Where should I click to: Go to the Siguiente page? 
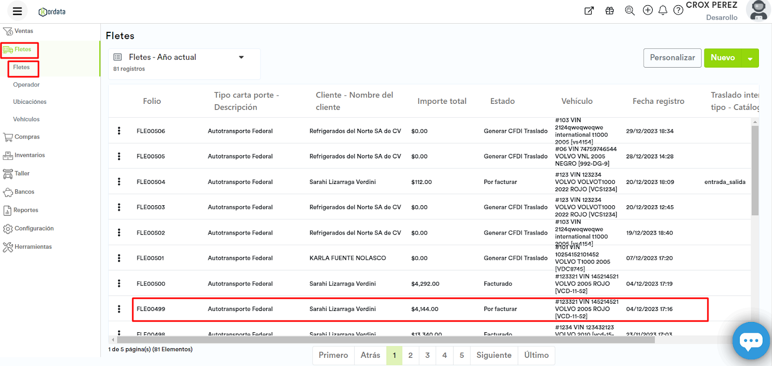494,355
